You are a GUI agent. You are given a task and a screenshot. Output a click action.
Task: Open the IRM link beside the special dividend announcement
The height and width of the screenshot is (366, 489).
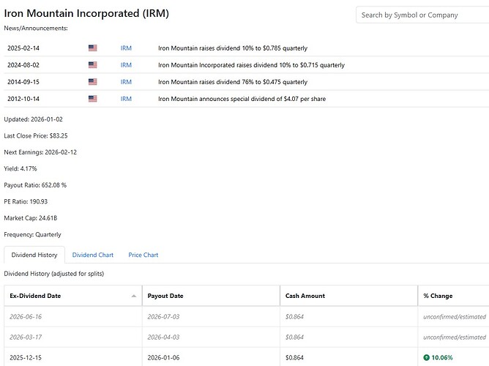[x=126, y=99]
